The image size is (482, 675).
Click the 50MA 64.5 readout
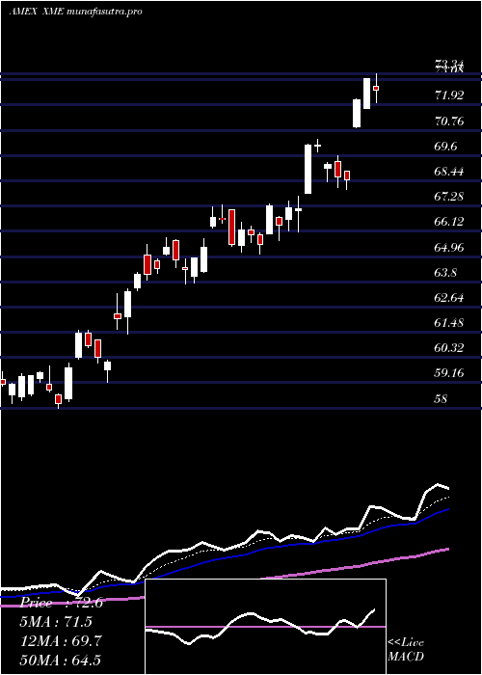(x=61, y=661)
